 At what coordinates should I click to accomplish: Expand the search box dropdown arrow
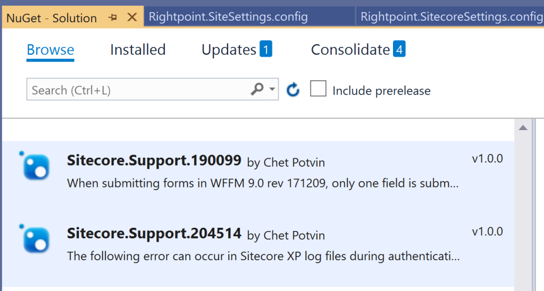(x=272, y=89)
